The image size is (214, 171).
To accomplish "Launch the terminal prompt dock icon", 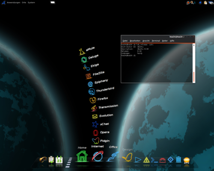I will pos(155,160).
